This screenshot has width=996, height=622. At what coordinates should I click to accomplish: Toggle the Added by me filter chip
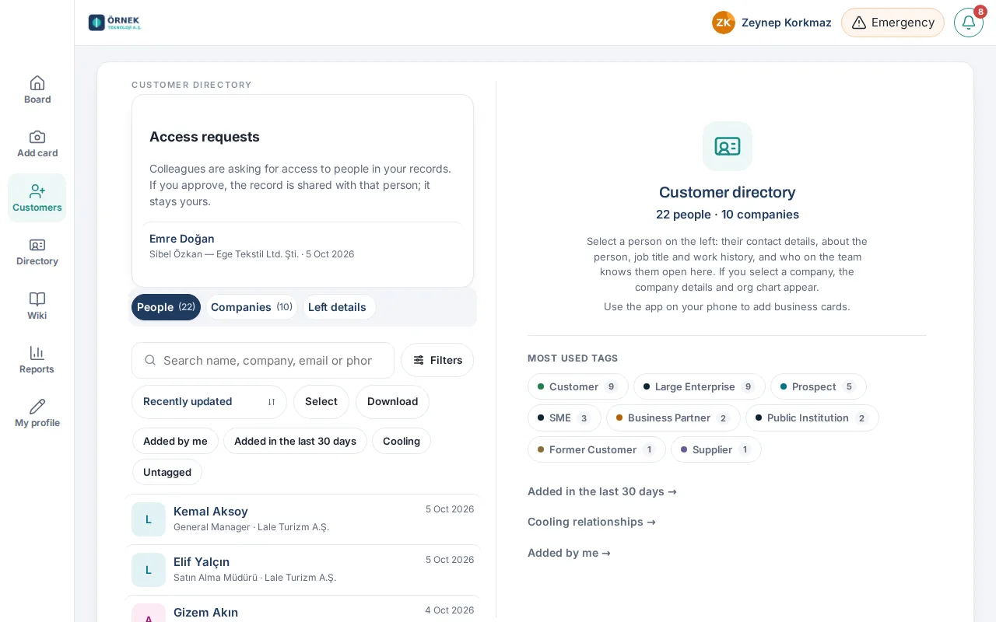click(x=175, y=441)
